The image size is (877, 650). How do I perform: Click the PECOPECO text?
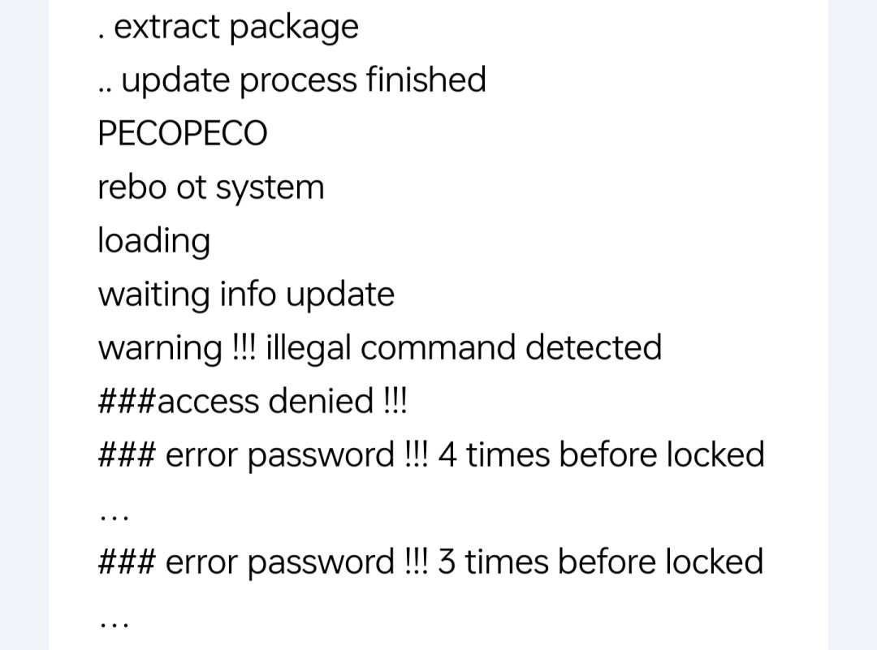(182, 134)
